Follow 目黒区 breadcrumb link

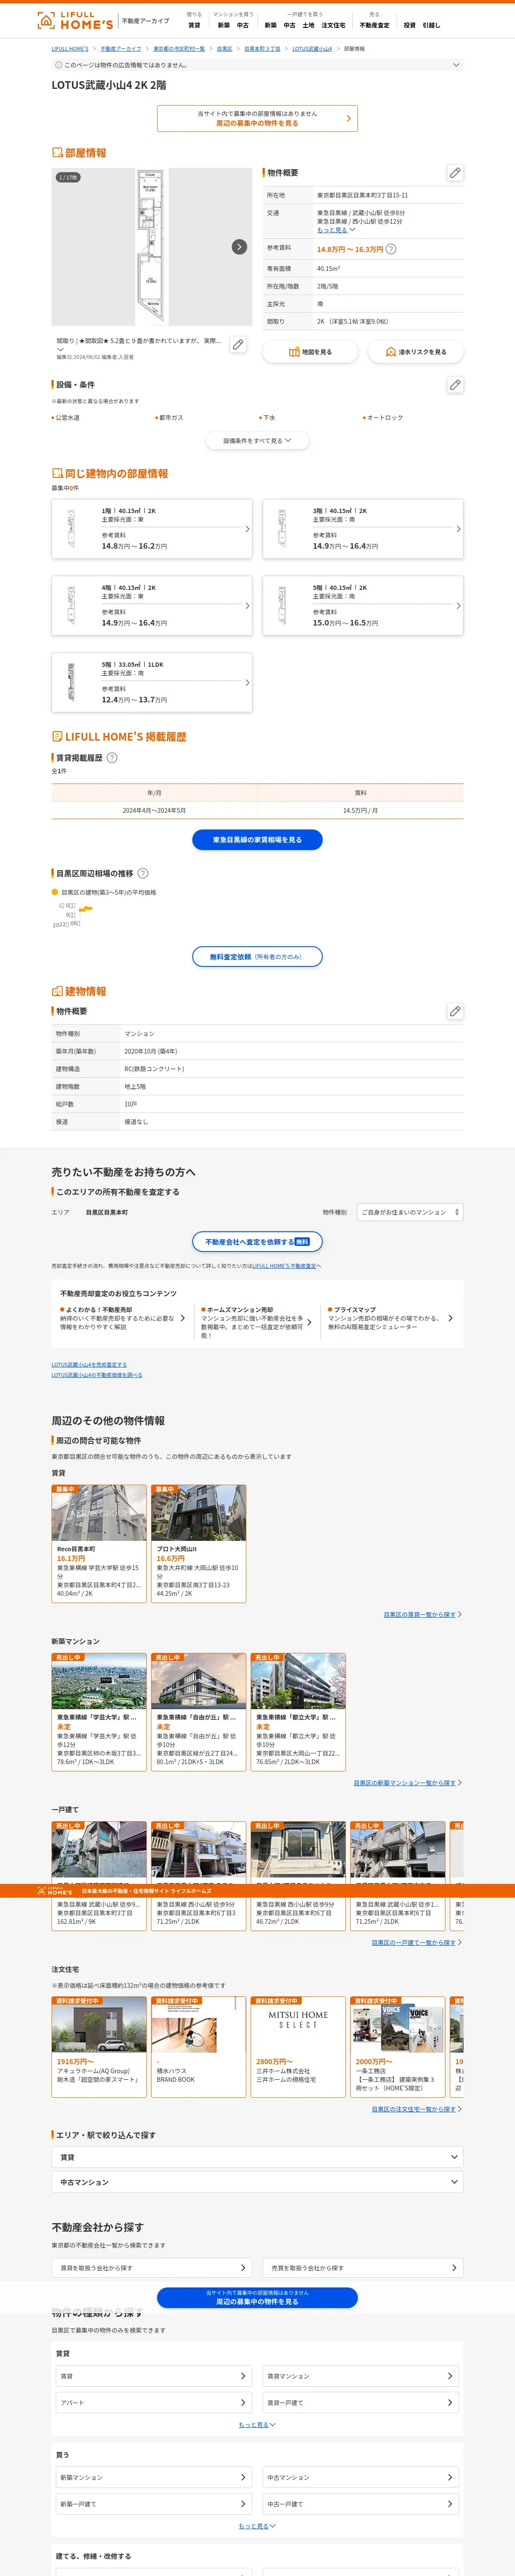[x=224, y=48]
